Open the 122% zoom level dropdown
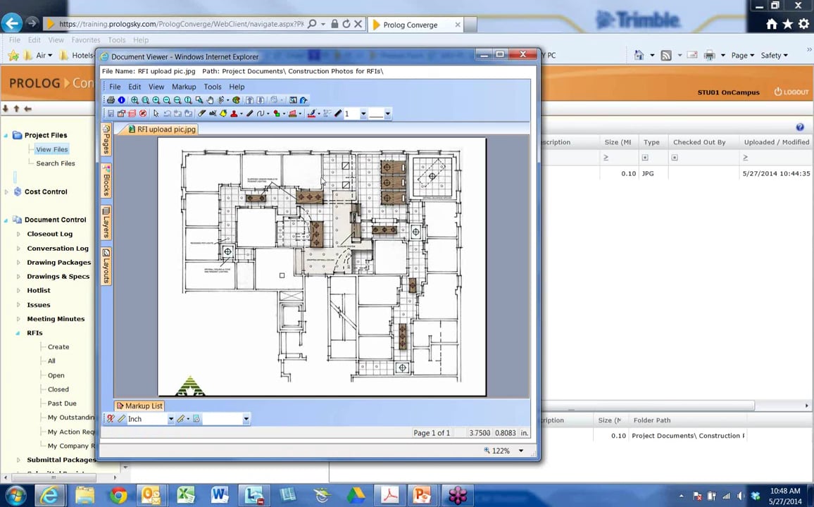The width and height of the screenshot is (814, 507). (520, 451)
